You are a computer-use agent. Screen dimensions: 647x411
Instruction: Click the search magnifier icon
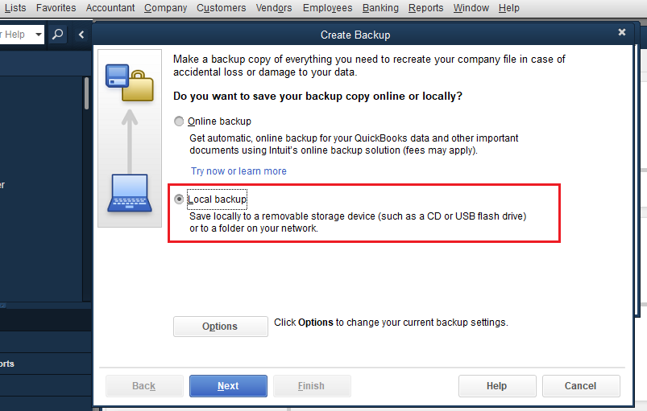[x=57, y=34]
